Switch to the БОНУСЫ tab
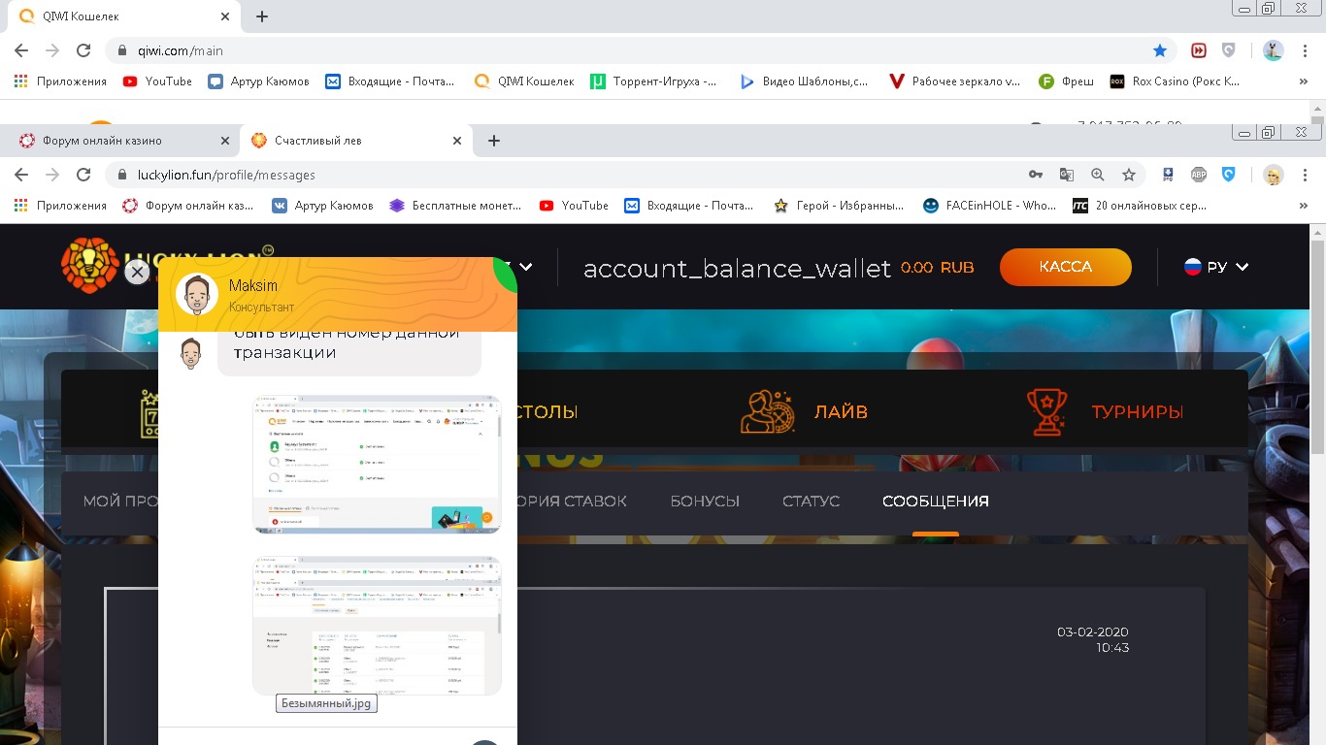Screen dimensions: 1326x745 (x=705, y=502)
